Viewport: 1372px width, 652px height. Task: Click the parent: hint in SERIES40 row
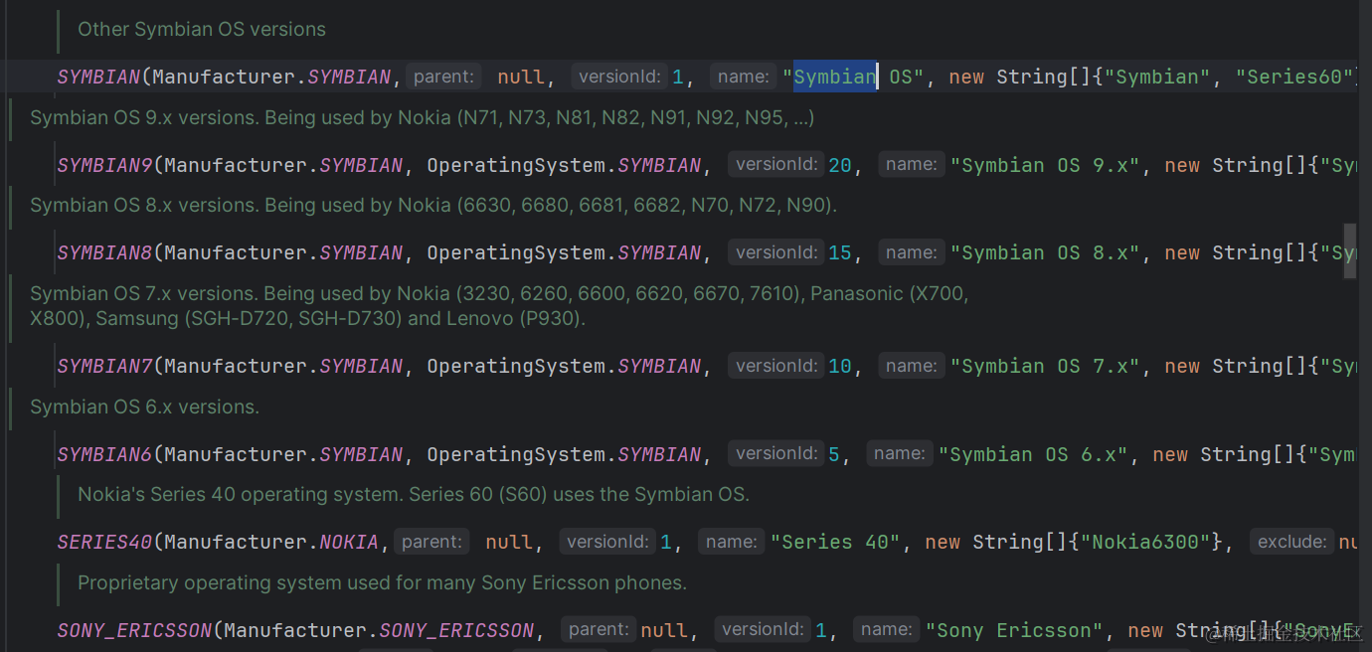[x=431, y=542]
